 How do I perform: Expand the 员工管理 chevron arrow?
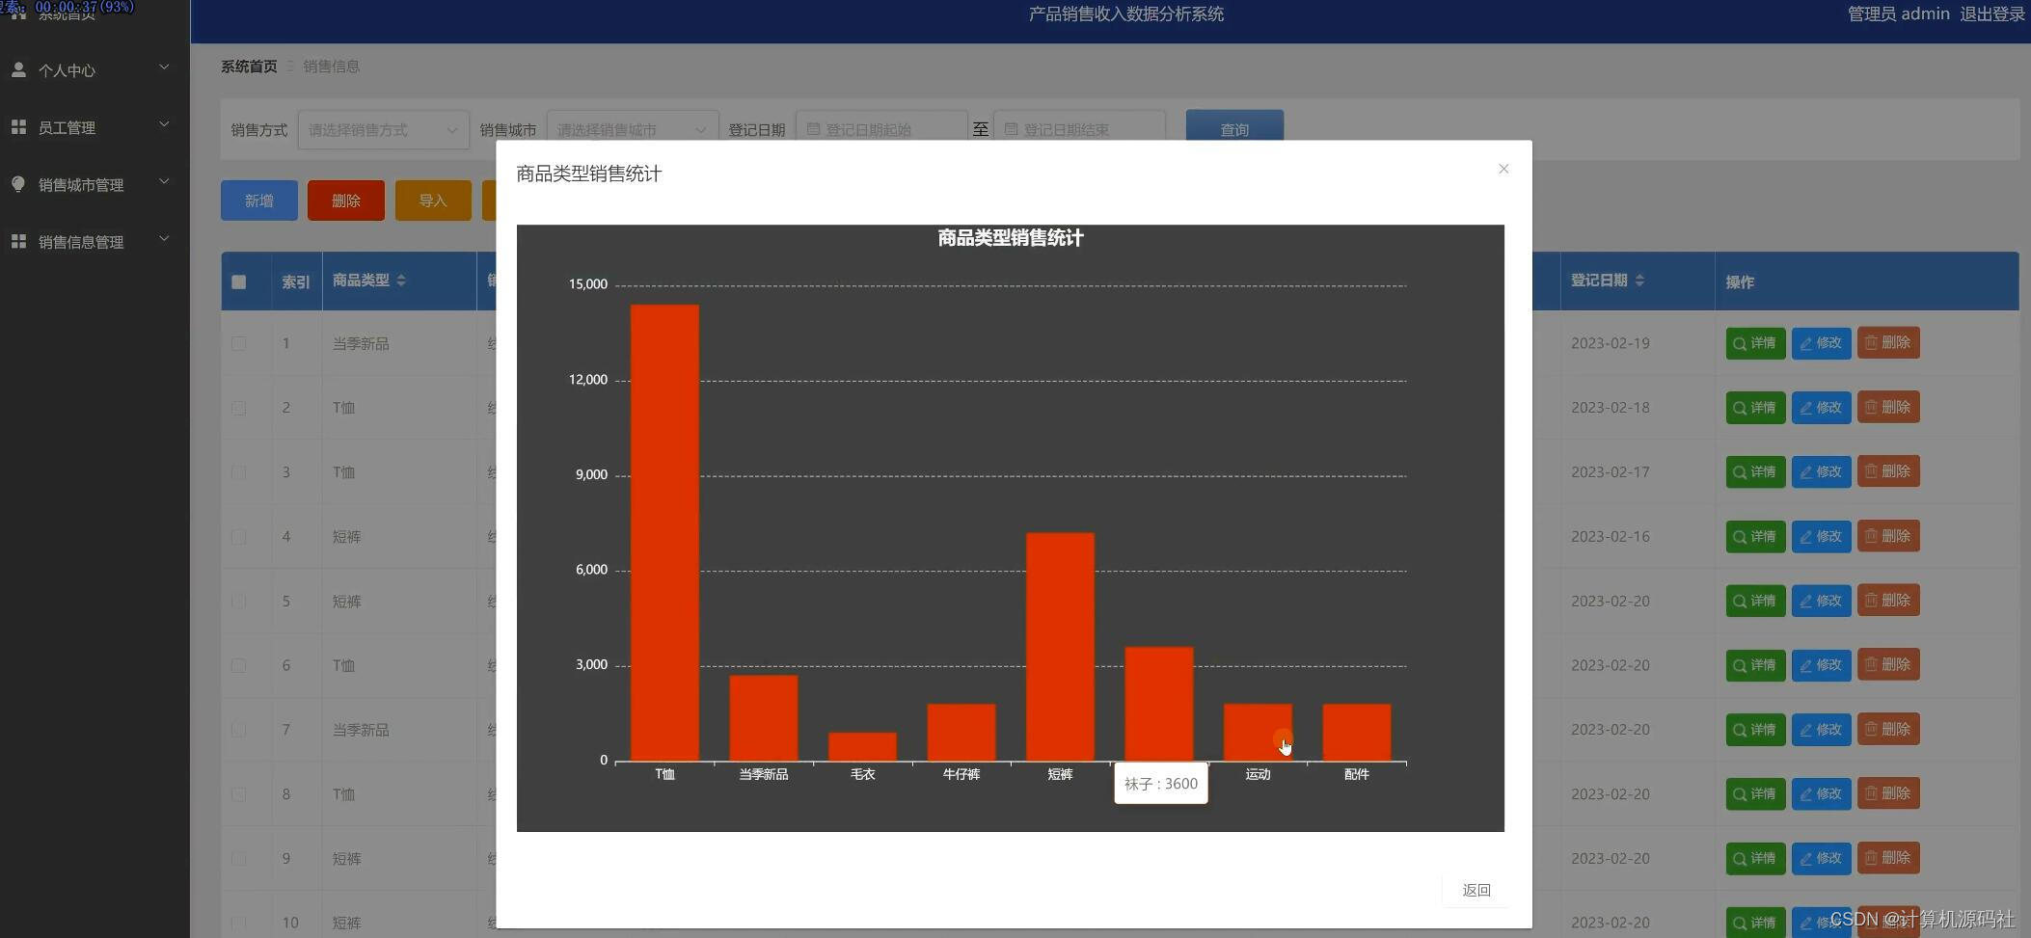(164, 124)
